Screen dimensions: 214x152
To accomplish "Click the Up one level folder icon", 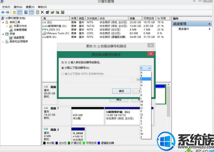I will [14, 12].
